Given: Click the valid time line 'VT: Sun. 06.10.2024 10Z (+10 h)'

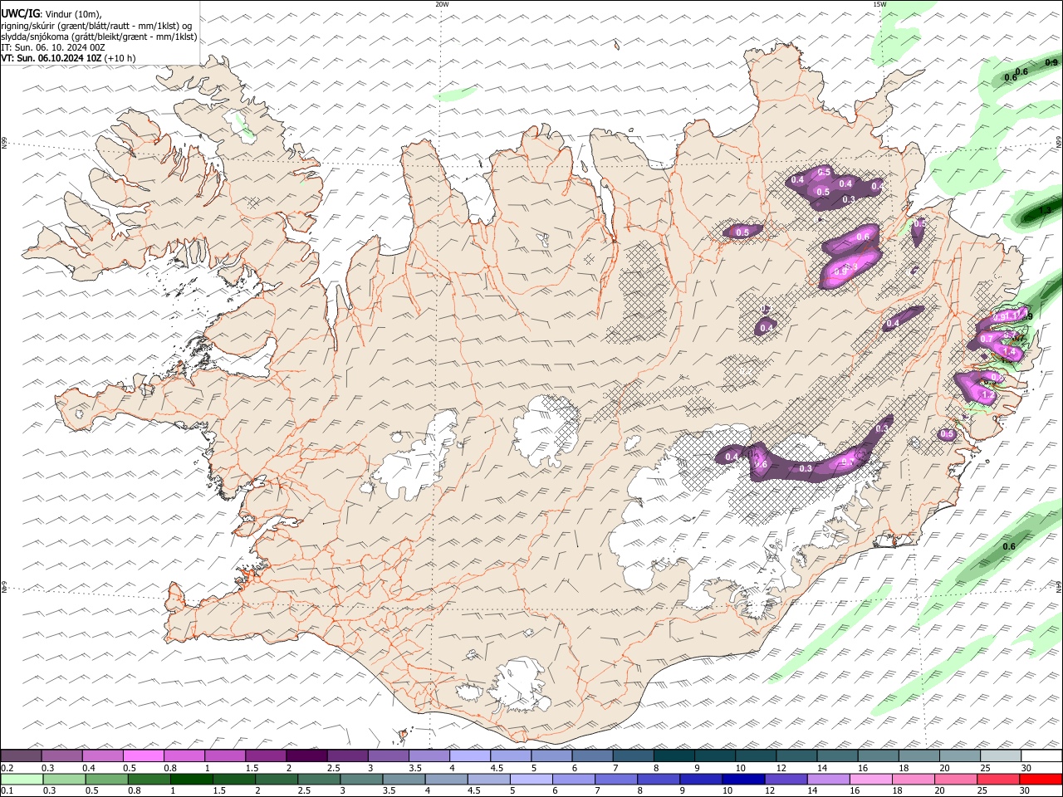Looking at the screenshot, I should [x=68, y=58].
